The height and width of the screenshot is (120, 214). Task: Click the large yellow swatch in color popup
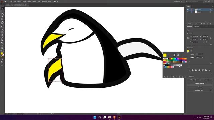(x=165, y=55)
